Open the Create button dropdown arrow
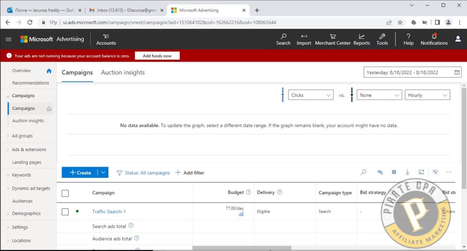This screenshot has width=467, height=251. click(x=103, y=173)
